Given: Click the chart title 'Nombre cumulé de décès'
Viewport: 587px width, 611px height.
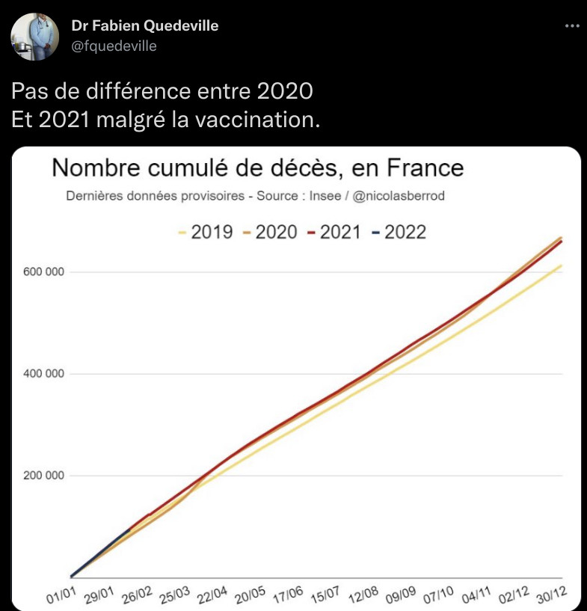Looking at the screenshot, I should pyautogui.click(x=258, y=167).
